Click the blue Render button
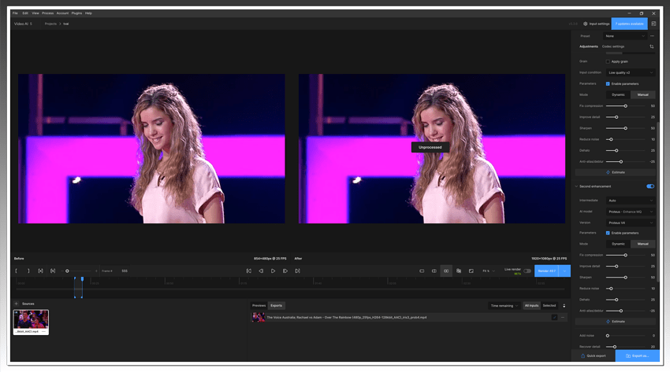Viewport: 670px width, 372px height. point(547,271)
